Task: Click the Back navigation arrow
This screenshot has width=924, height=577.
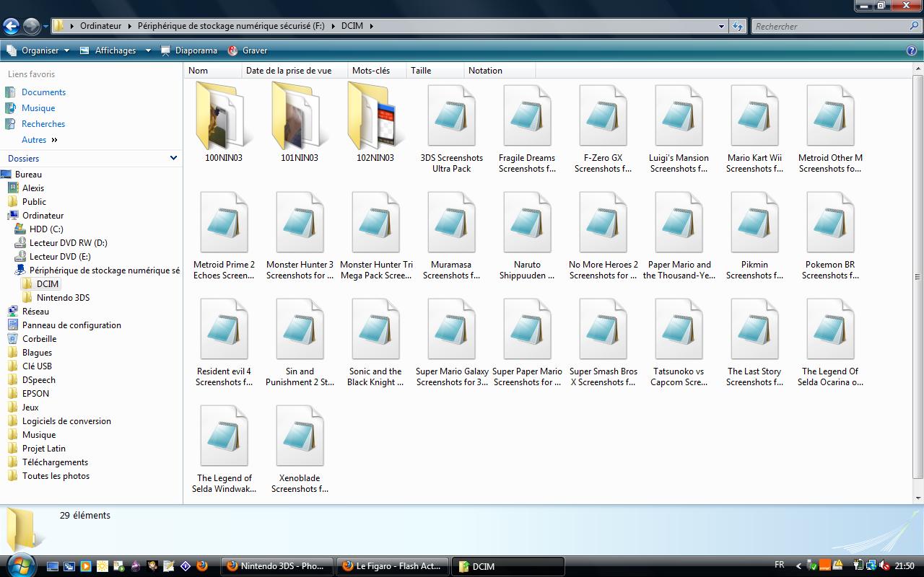Action: 11,27
